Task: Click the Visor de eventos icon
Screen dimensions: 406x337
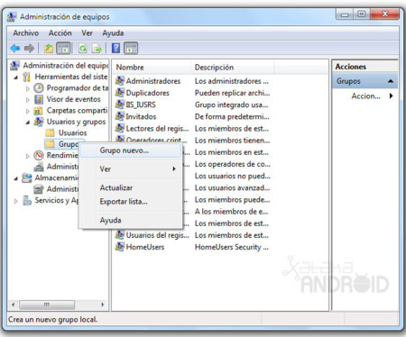Action: click(x=39, y=99)
